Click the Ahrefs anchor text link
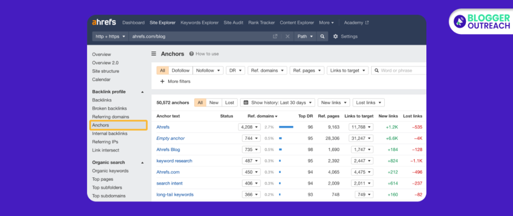Image resolution: width=513 pixels, height=216 pixels. (x=163, y=127)
